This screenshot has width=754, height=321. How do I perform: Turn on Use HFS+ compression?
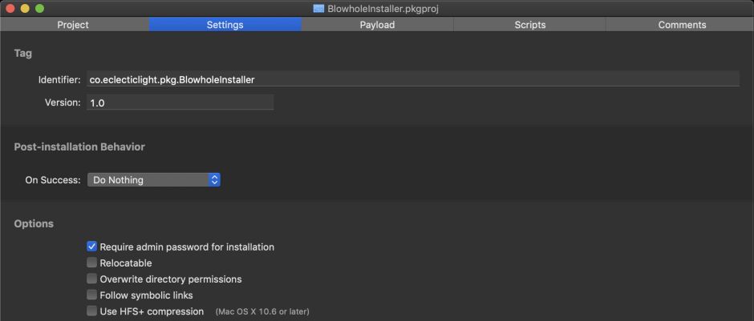pos(91,311)
